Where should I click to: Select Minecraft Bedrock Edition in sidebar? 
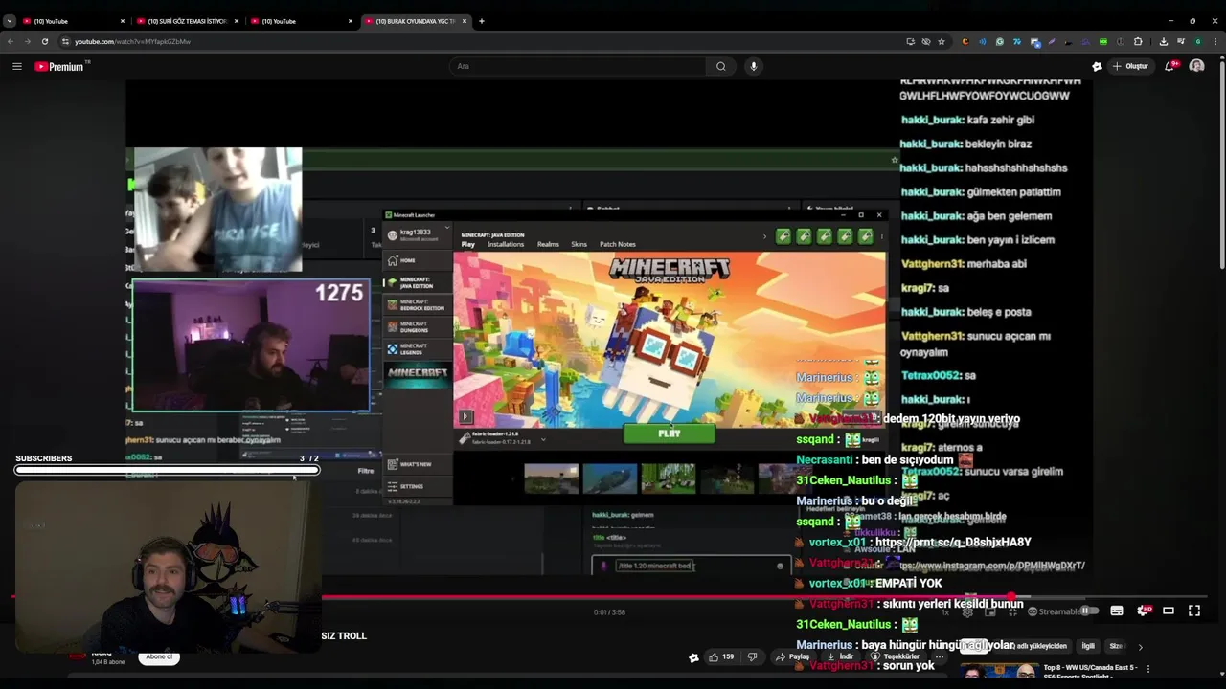tap(416, 305)
